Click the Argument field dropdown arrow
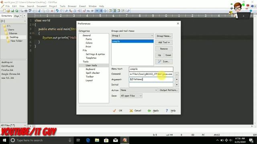 pos(177,79)
